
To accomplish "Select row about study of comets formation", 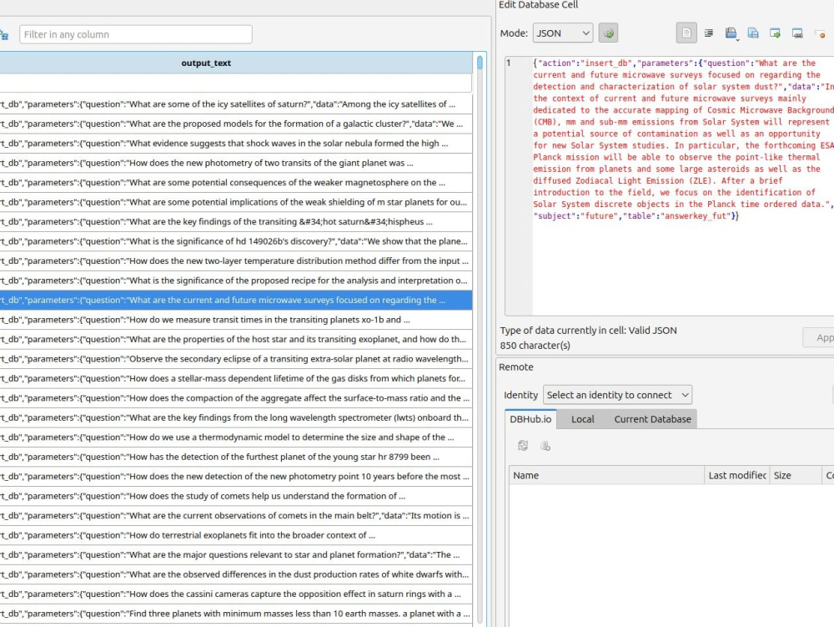I will tap(236, 497).
